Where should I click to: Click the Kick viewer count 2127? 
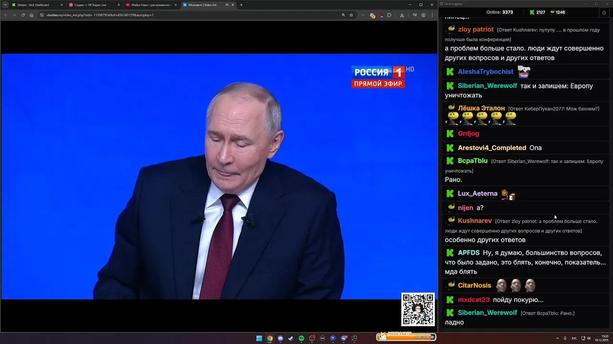pos(537,12)
